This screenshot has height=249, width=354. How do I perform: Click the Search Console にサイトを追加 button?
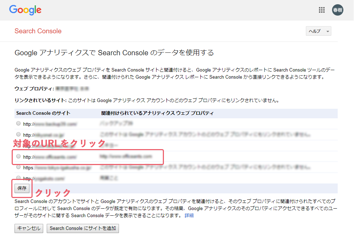[x=82, y=228]
